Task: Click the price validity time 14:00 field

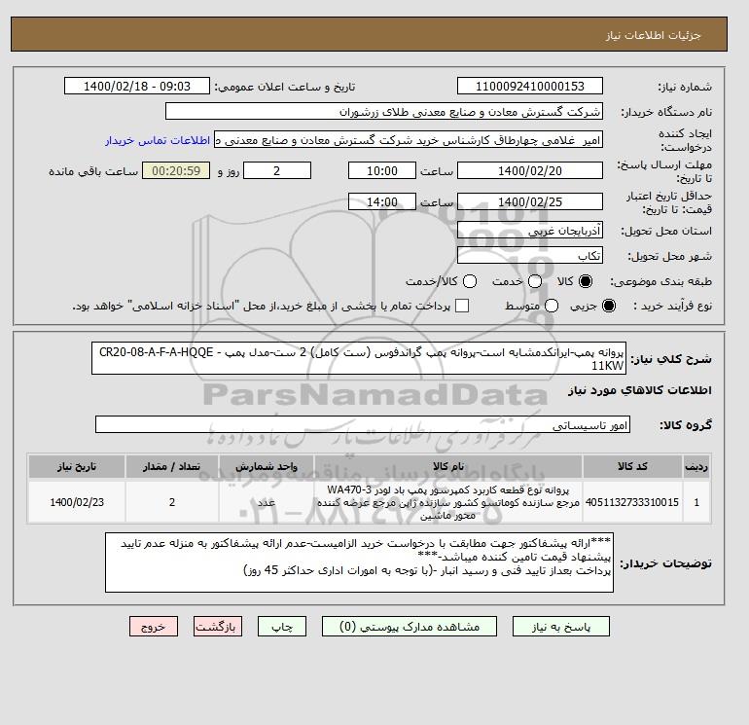Action: (x=382, y=201)
